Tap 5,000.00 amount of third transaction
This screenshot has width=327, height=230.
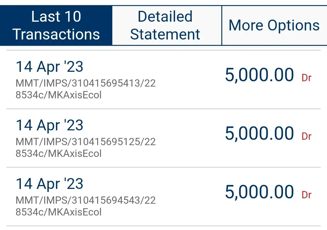[259, 192]
